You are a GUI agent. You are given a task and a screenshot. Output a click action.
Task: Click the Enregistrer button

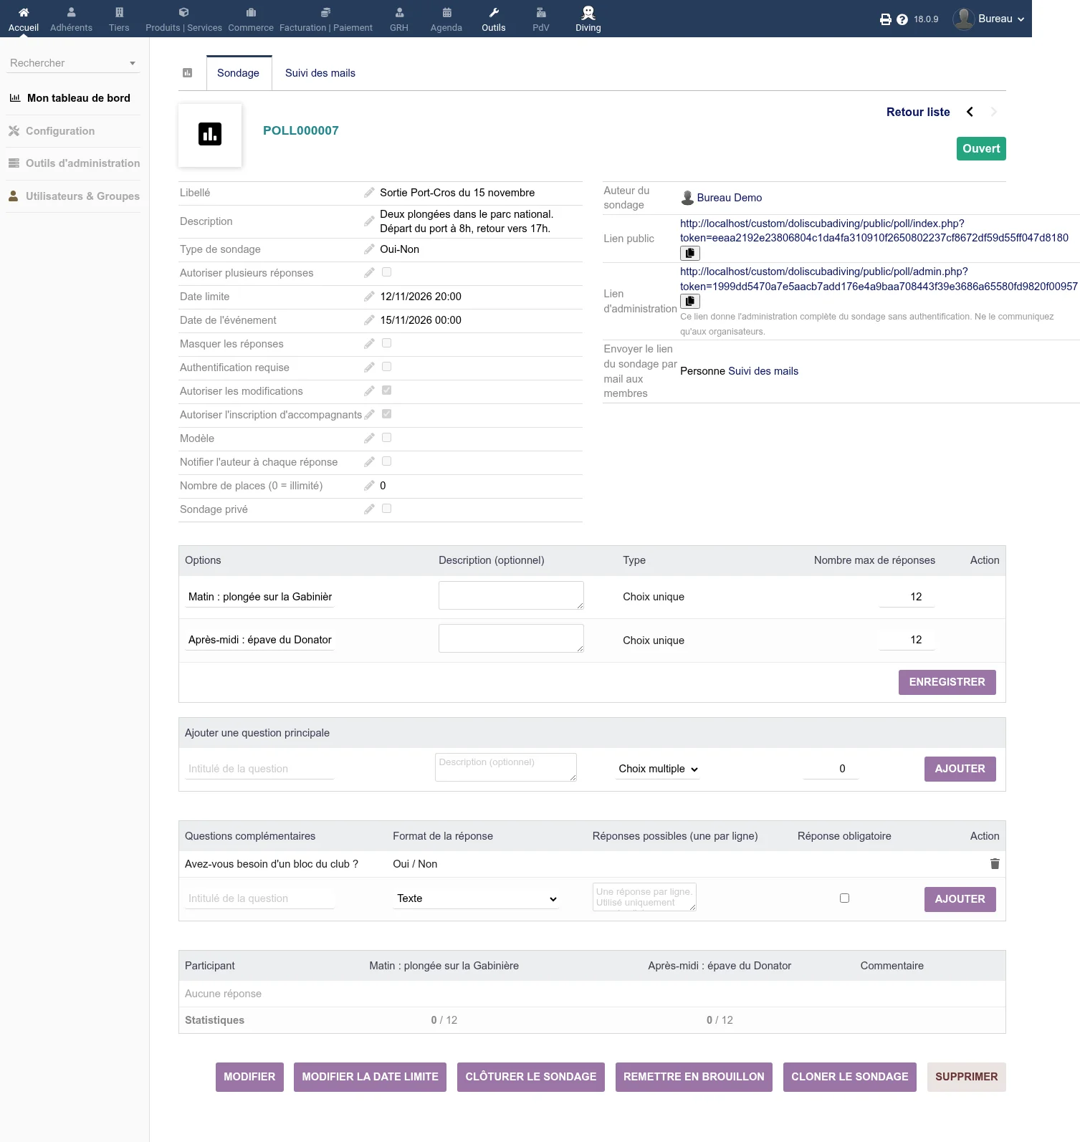pyautogui.click(x=947, y=682)
